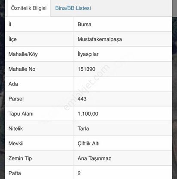Click the Tapu Alanı label

pyautogui.click(x=21, y=114)
